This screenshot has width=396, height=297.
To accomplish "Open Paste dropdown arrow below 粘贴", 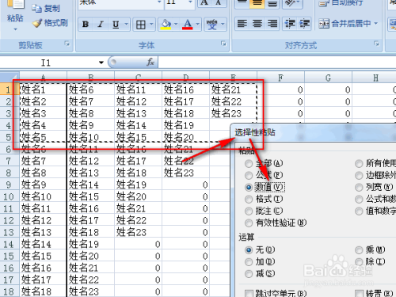I will pyautogui.click(x=15, y=29).
